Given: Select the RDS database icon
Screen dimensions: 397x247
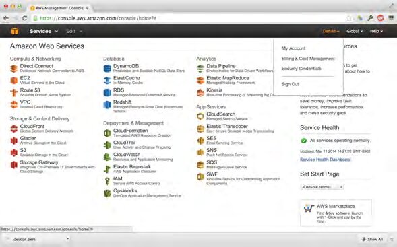Looking at the screenshot, I should tap(107, 92).
